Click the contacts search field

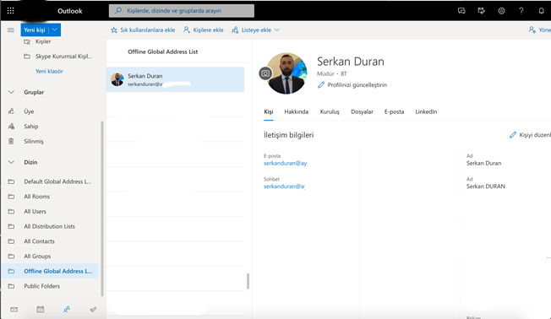[182, 10]
